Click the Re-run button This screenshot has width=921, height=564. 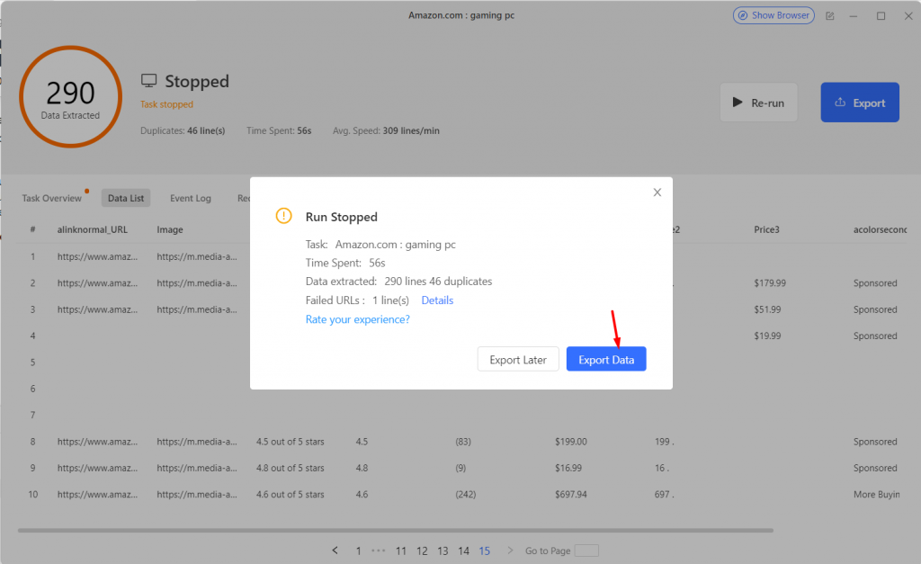pos(758,103)
